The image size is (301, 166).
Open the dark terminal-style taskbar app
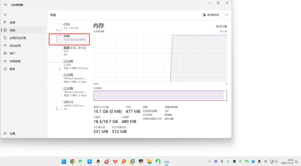tap(141, 162)
